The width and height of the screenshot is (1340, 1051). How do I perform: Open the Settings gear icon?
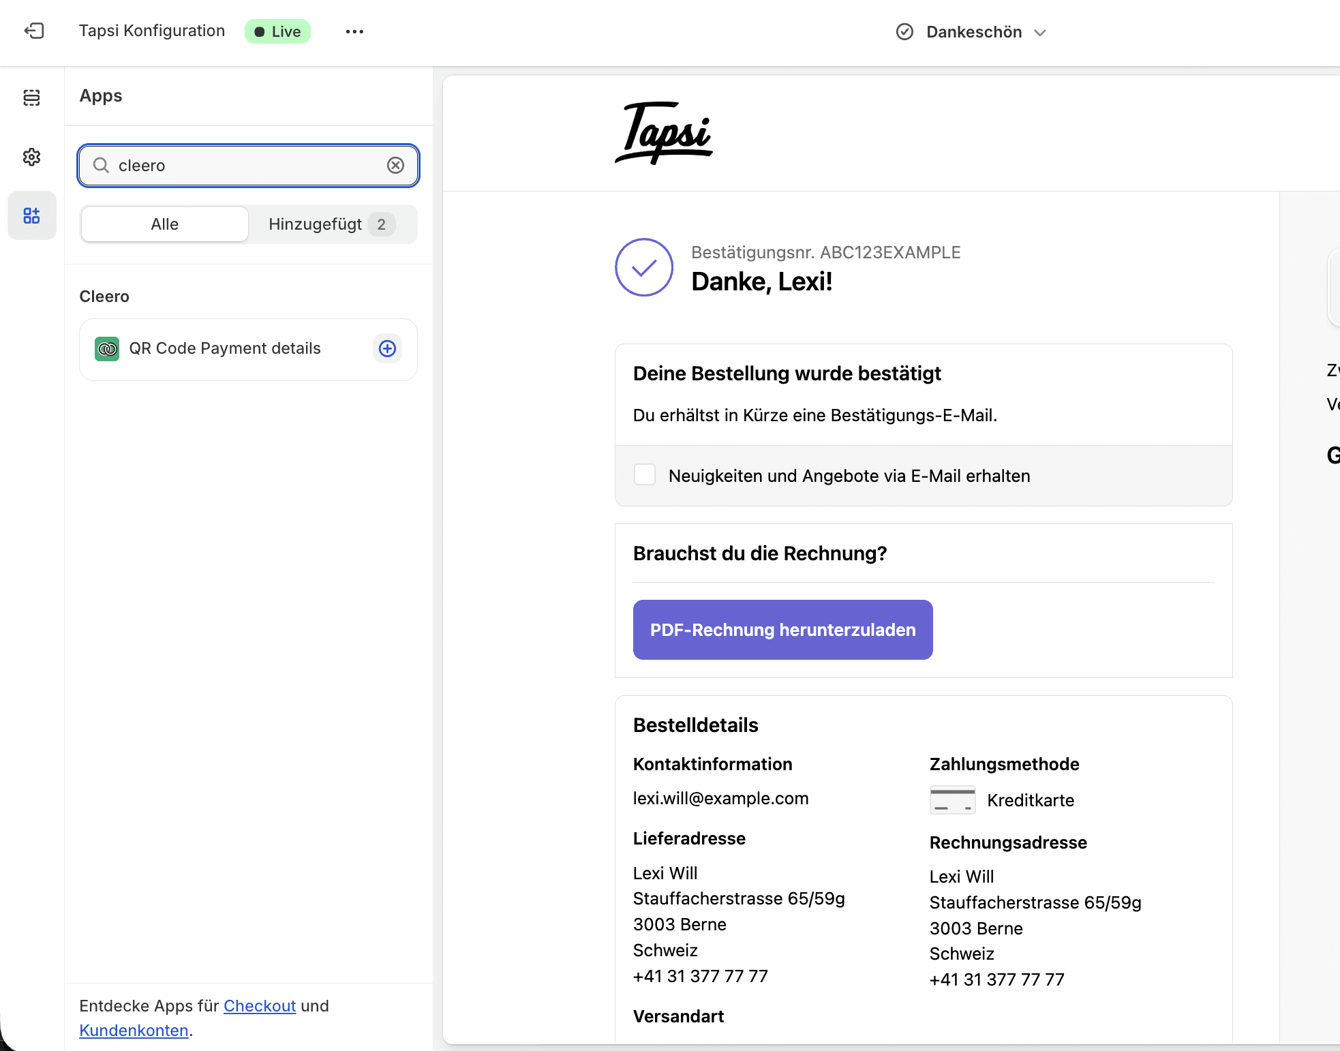pyautogui.click(x=31, y=157)
